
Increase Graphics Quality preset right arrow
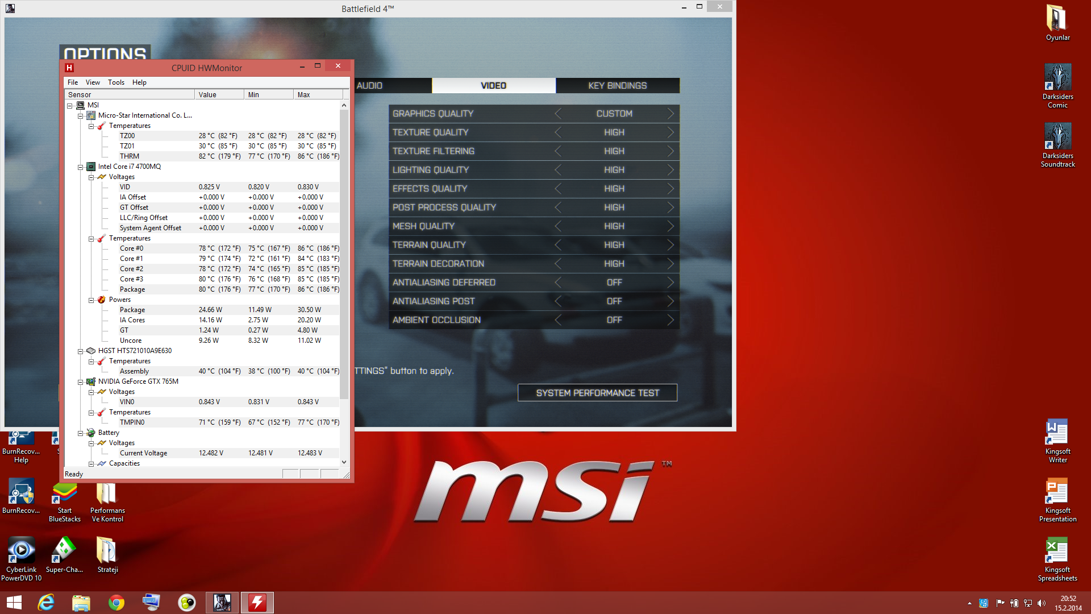[671, 114]
